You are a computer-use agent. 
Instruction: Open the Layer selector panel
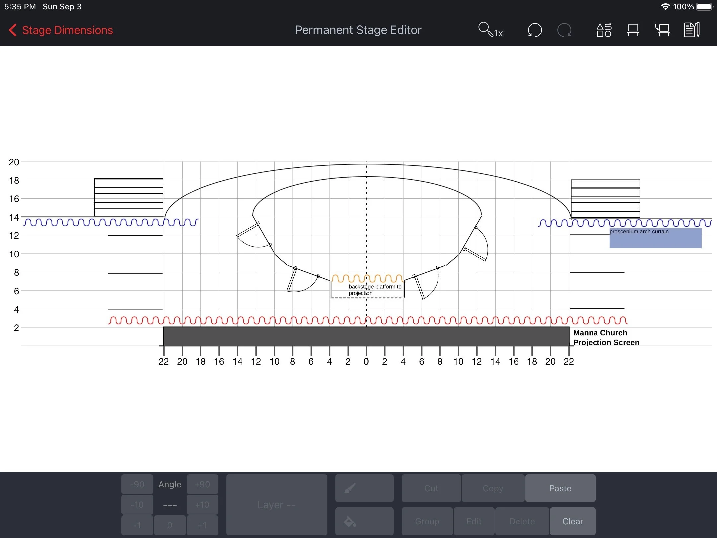coord(277,504)
